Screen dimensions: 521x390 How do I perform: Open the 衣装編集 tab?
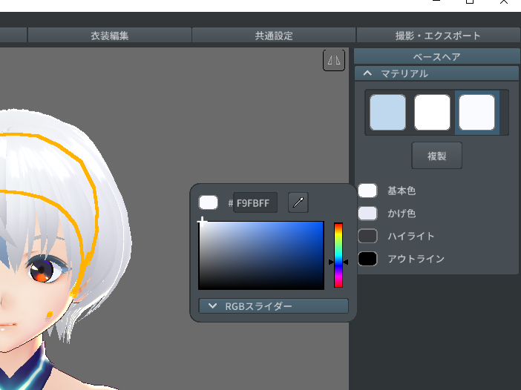coord(109,36)
